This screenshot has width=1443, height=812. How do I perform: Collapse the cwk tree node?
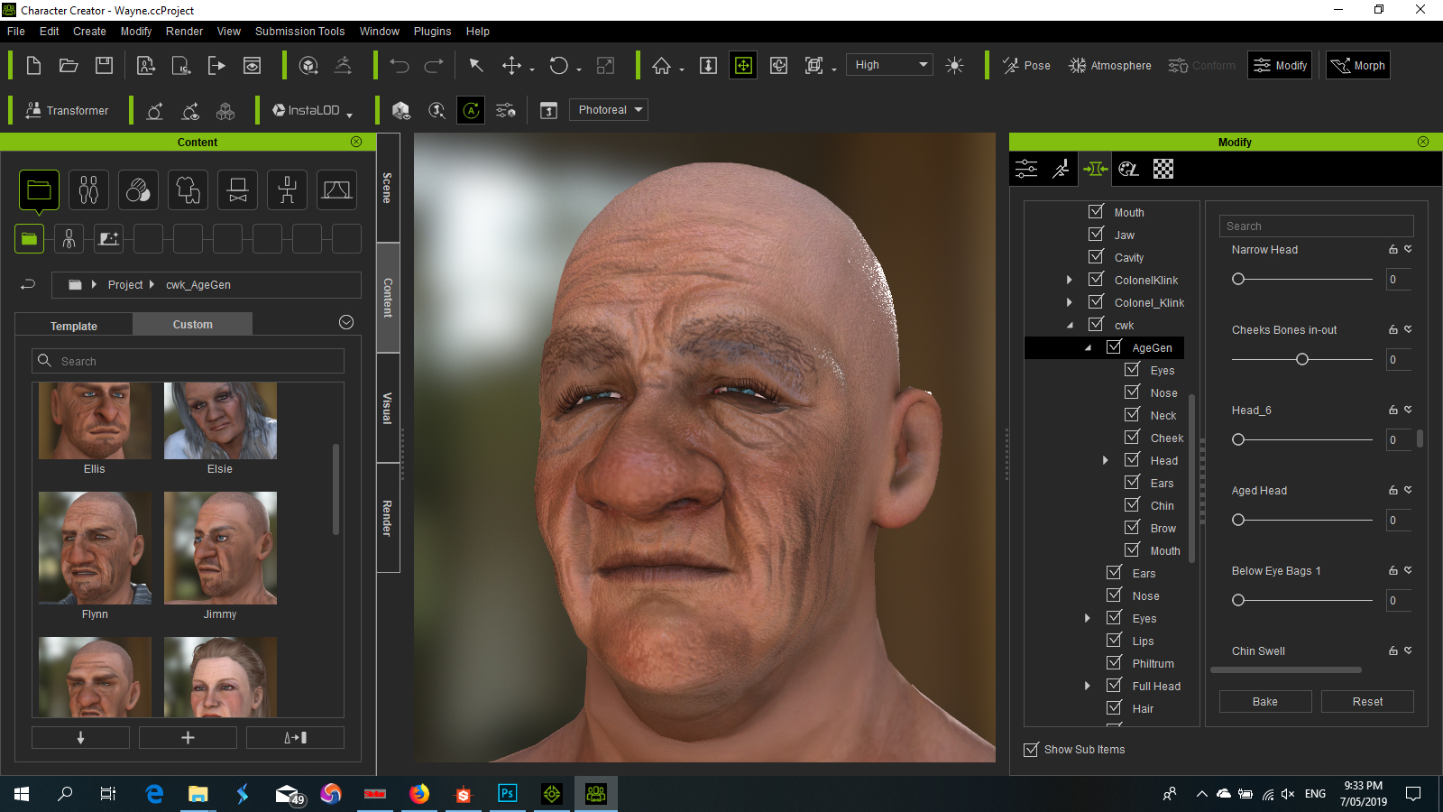point(1070,325)
